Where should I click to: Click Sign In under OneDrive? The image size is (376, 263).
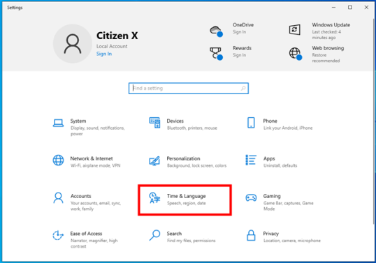pyautogui.click(x=239, y=32)
